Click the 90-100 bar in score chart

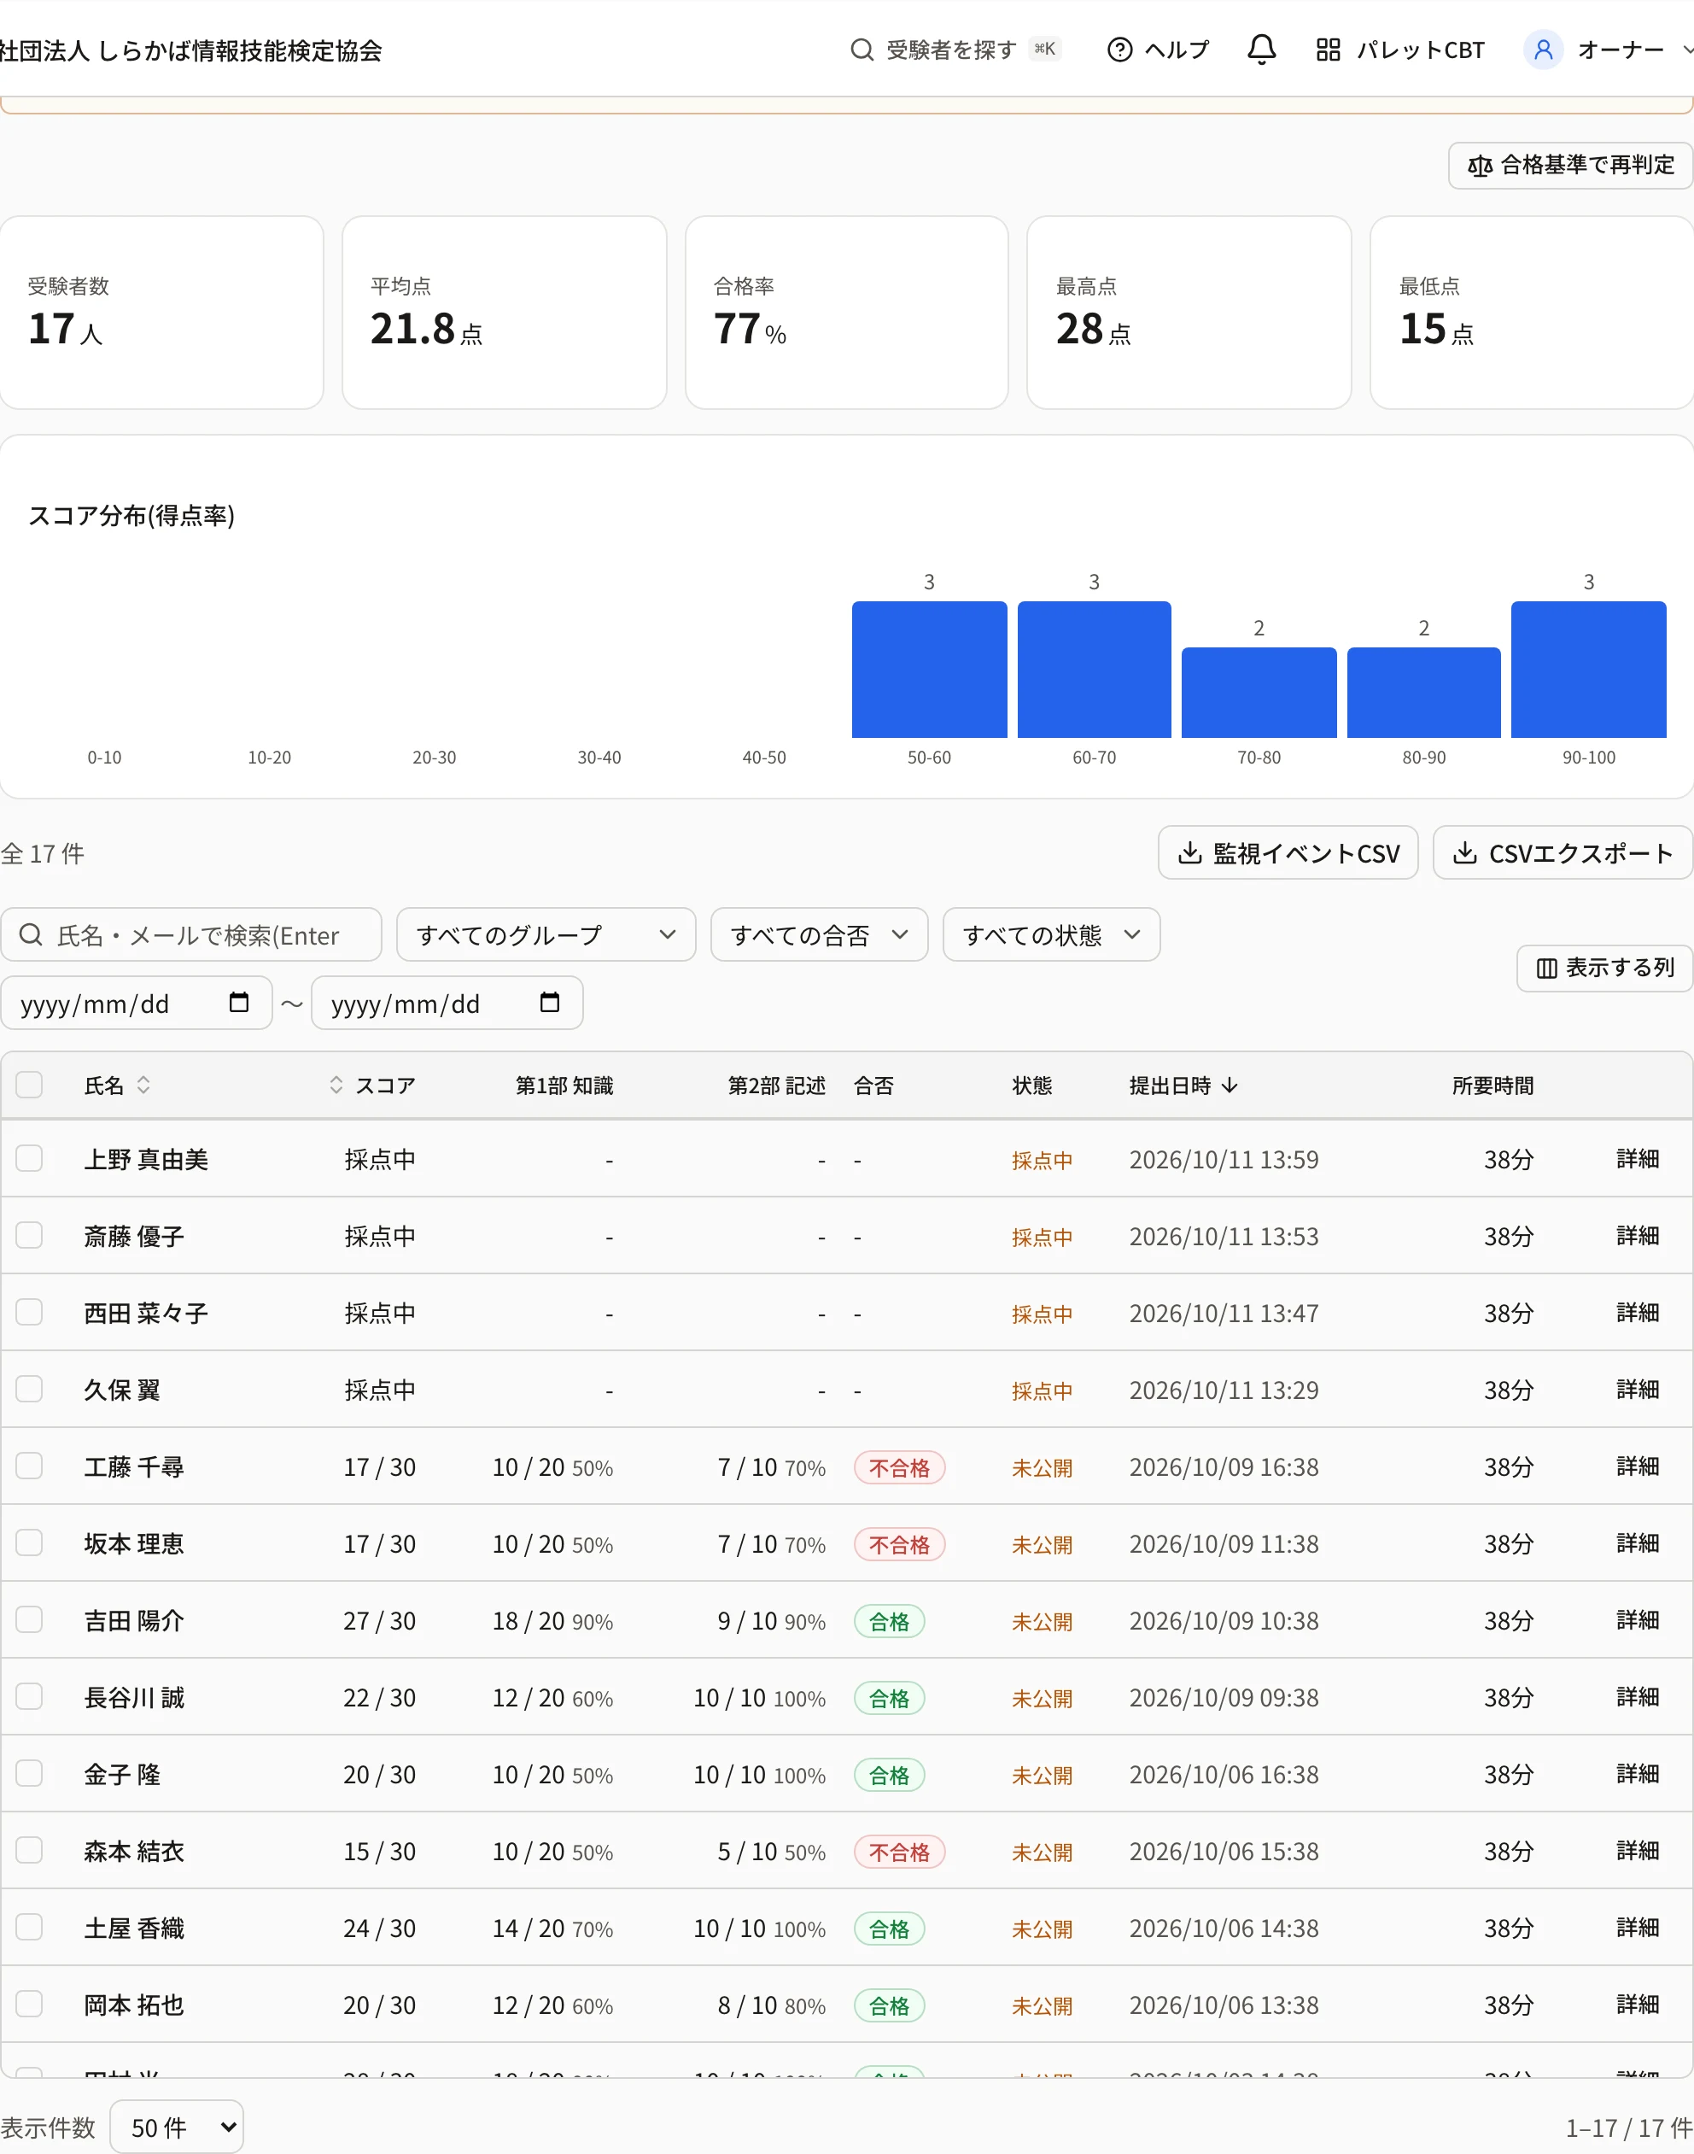(x=1588, y=670)
